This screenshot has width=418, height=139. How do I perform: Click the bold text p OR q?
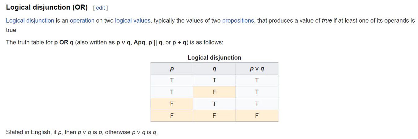[64, 42]
